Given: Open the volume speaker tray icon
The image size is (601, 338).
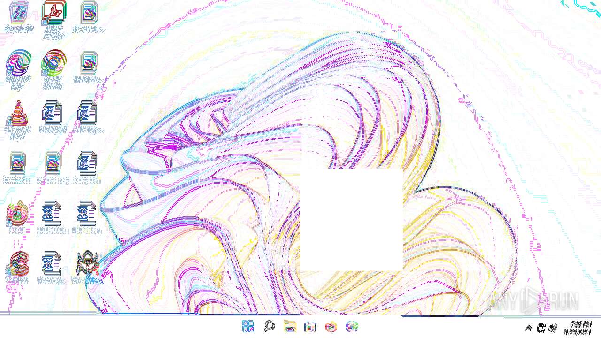Looking at the screenshot, I should tap(553, 328).
